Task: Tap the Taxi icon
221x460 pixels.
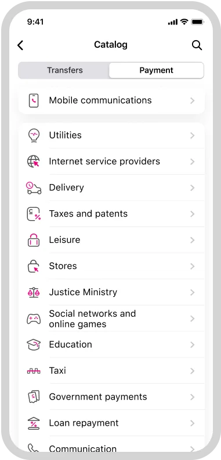Action: point(34,371)
